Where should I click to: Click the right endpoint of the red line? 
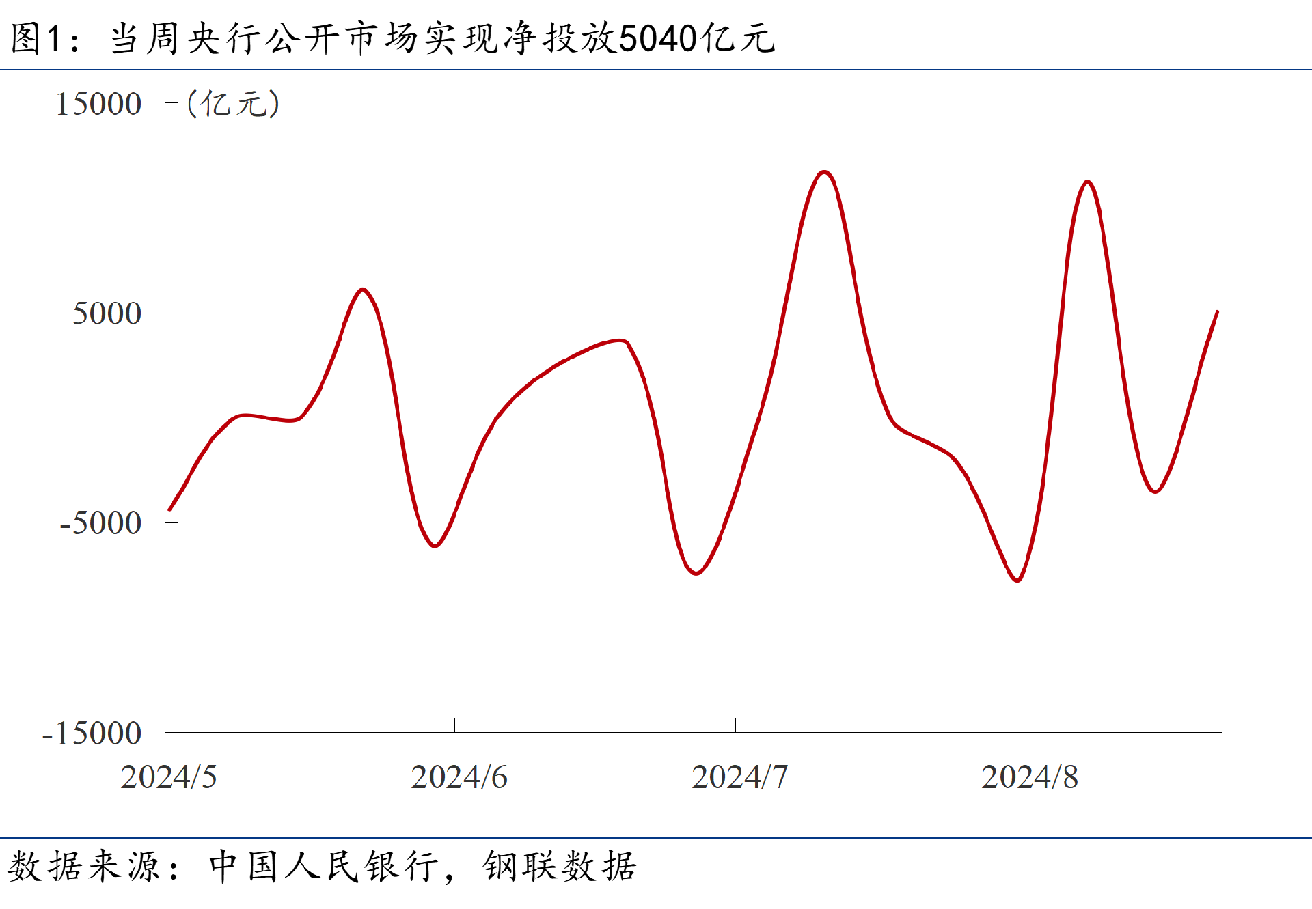click(1217, 312)
